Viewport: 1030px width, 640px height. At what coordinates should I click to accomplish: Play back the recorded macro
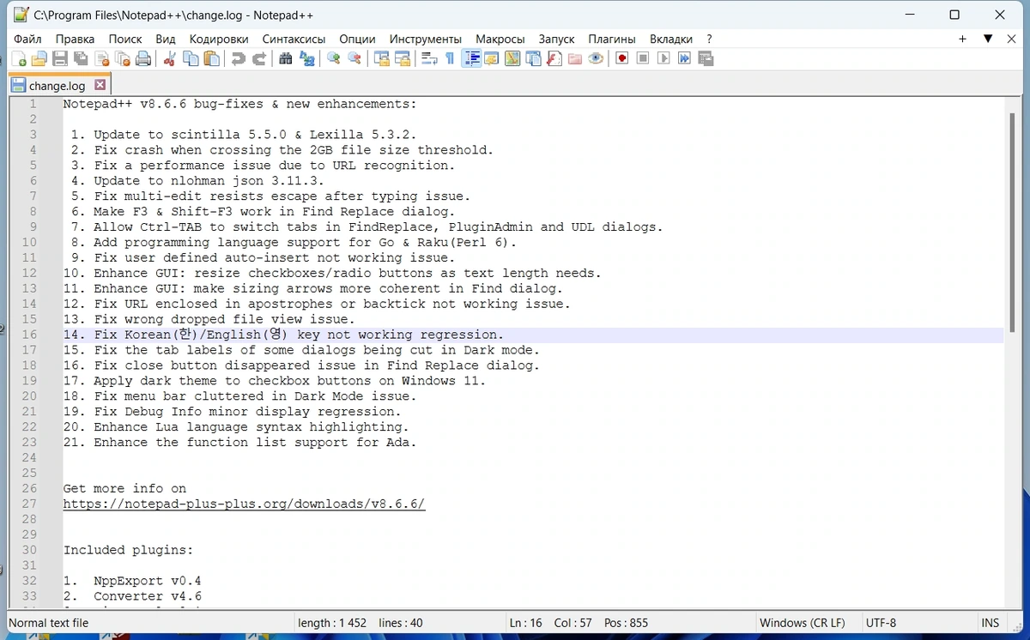click(663, 58)
